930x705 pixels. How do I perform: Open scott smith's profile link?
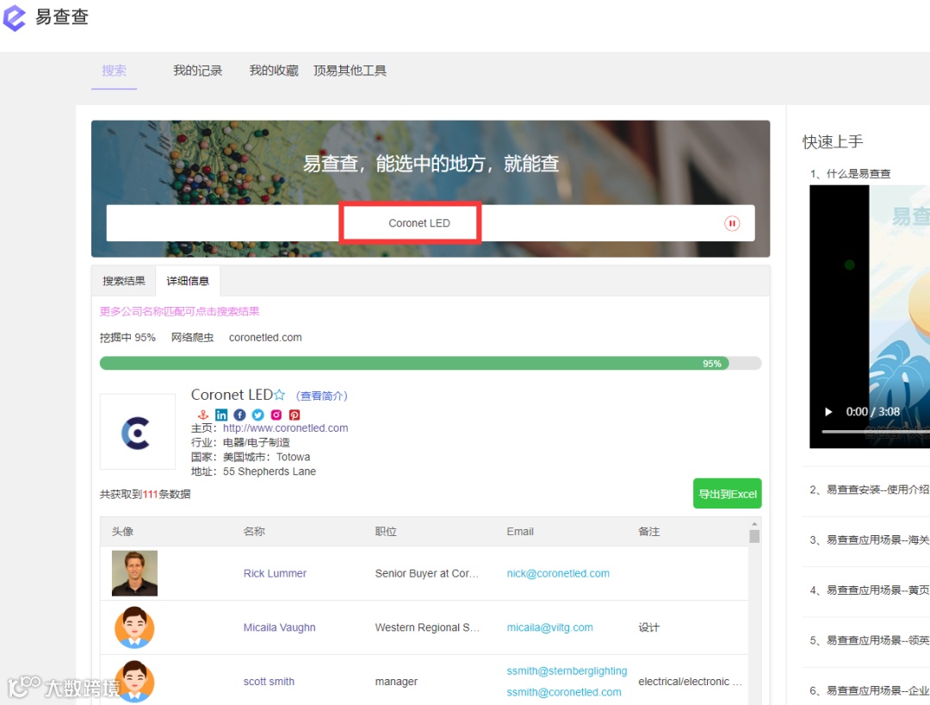[269, 681]
